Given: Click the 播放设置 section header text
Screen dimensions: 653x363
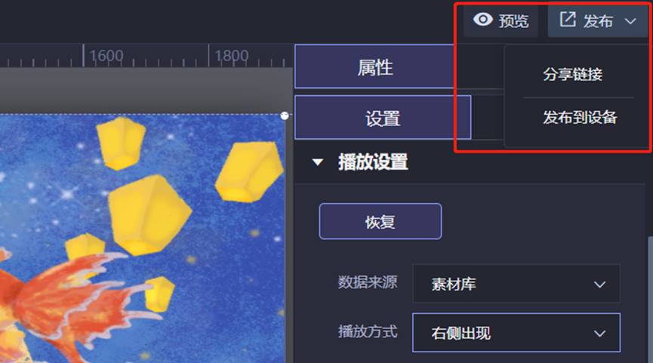Looking at the screenshot, I should (373, 162).
